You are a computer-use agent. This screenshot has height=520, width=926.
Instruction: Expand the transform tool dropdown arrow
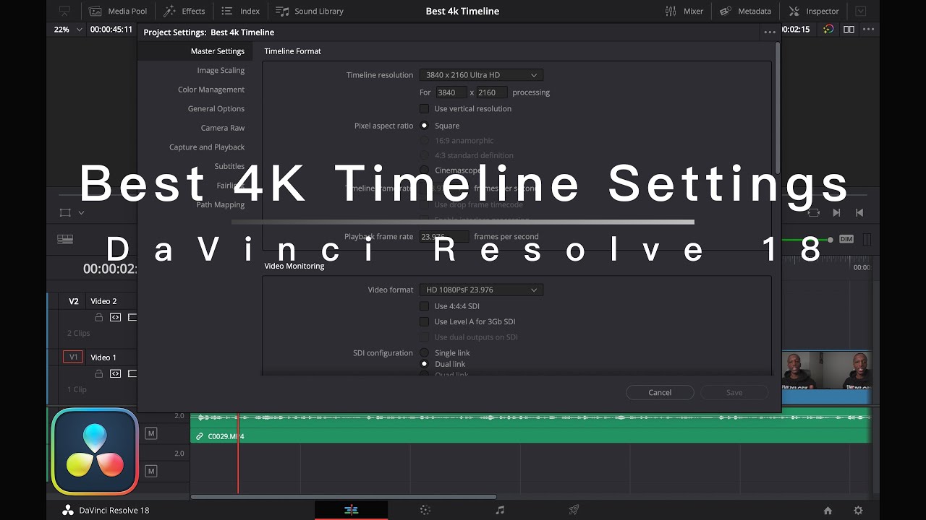tap(81, 212)
